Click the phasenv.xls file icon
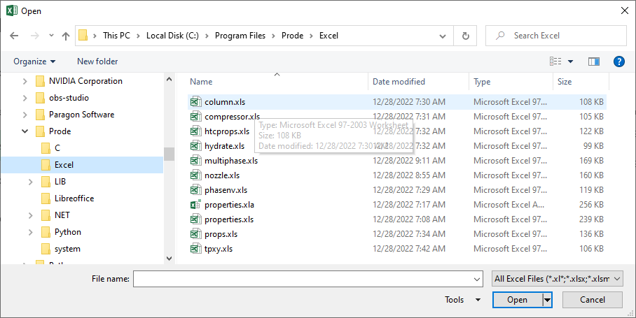The width and height of the screenshot is (636, 318). point(195,189)
